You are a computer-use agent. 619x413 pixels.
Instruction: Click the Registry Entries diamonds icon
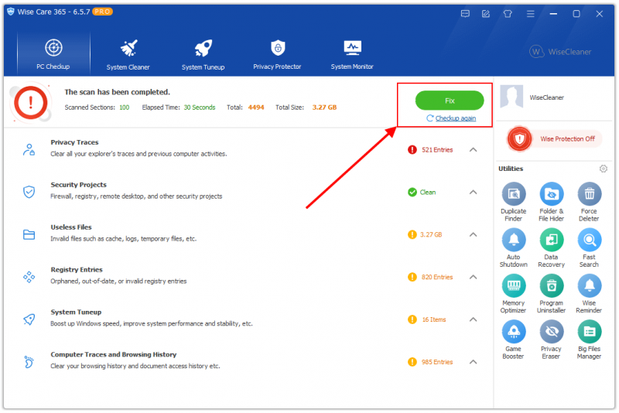click(29, 277)
